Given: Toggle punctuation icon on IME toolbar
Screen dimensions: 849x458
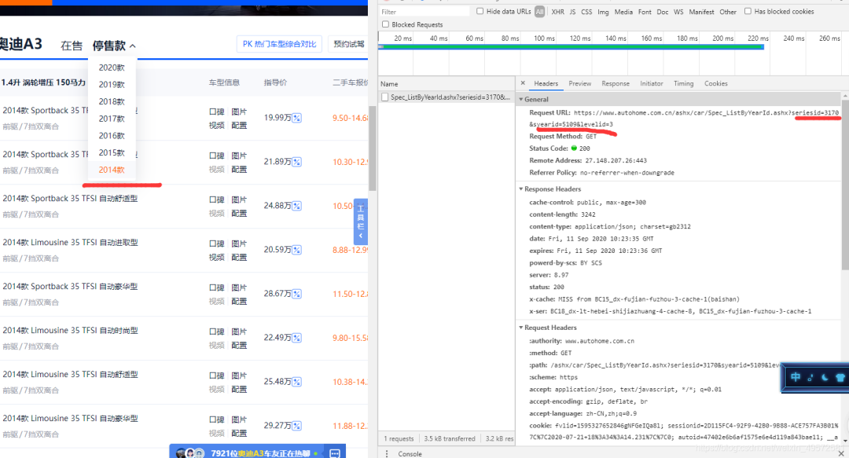Looking at the screenshot, I should coord(810,377).
